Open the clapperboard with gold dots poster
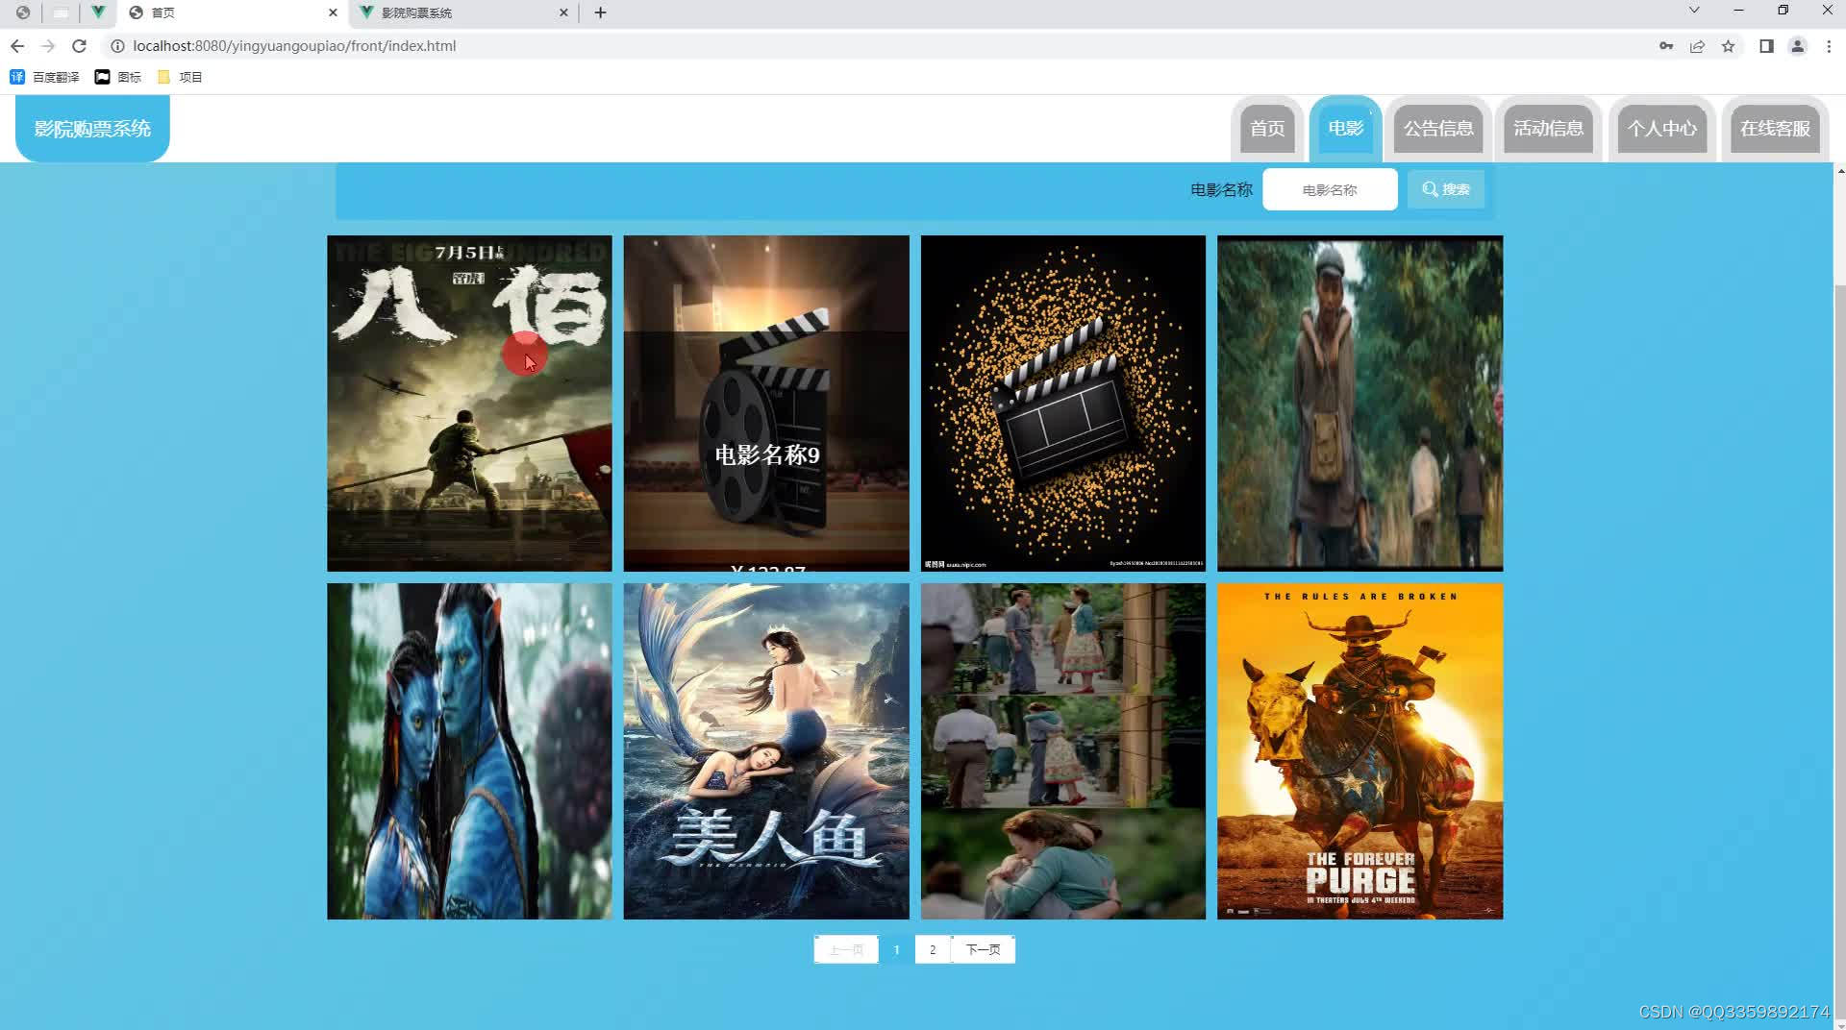1846x1030 pixels. [1063, 404]
